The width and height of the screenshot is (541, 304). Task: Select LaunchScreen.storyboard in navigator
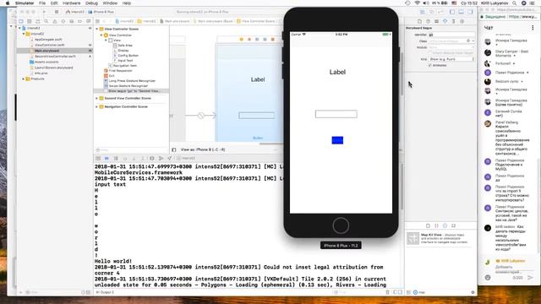point(53,68)
